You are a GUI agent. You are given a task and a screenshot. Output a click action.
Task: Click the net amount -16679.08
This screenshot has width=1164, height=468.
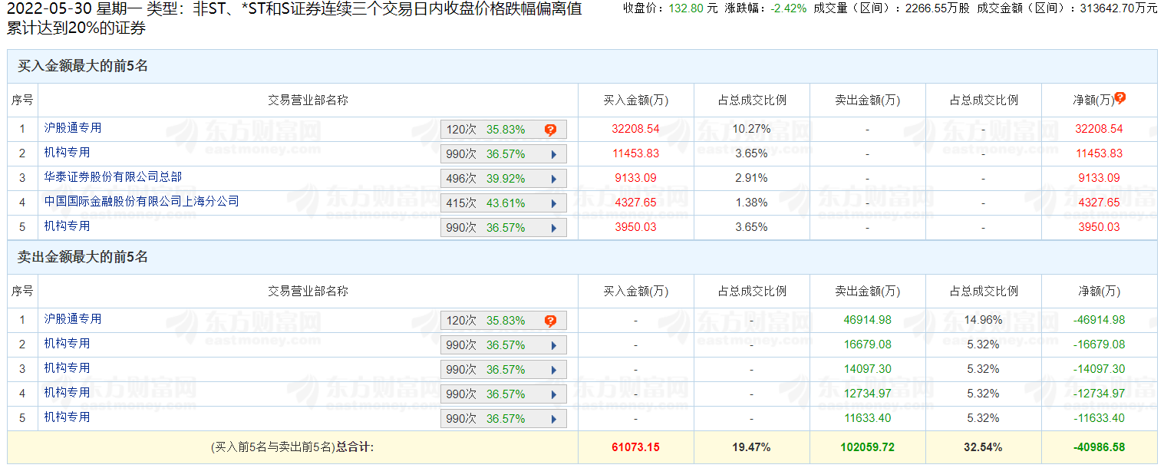pos(1099,344)
